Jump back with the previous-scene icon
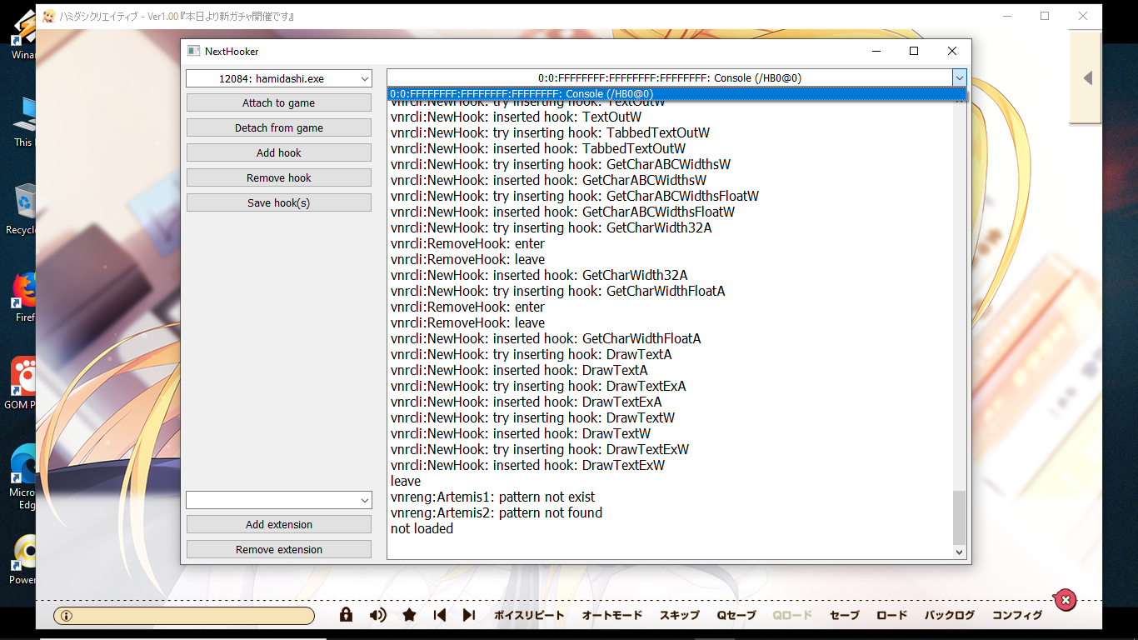Image resolution: width=1138 pixels, height=640 pixels. tap(440, 615)
